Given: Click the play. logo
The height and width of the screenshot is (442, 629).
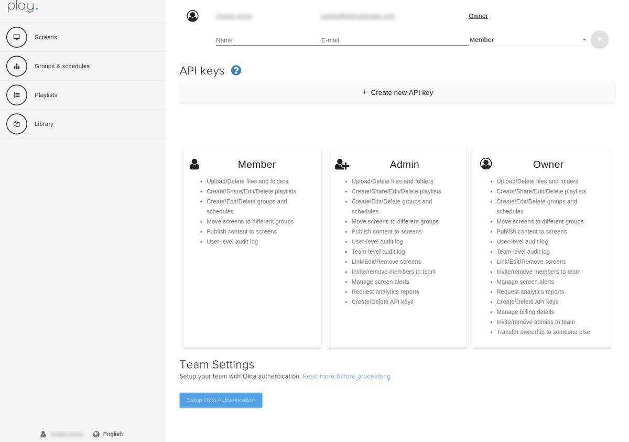Looking at the screenshot, I should (x=23, y=7).
